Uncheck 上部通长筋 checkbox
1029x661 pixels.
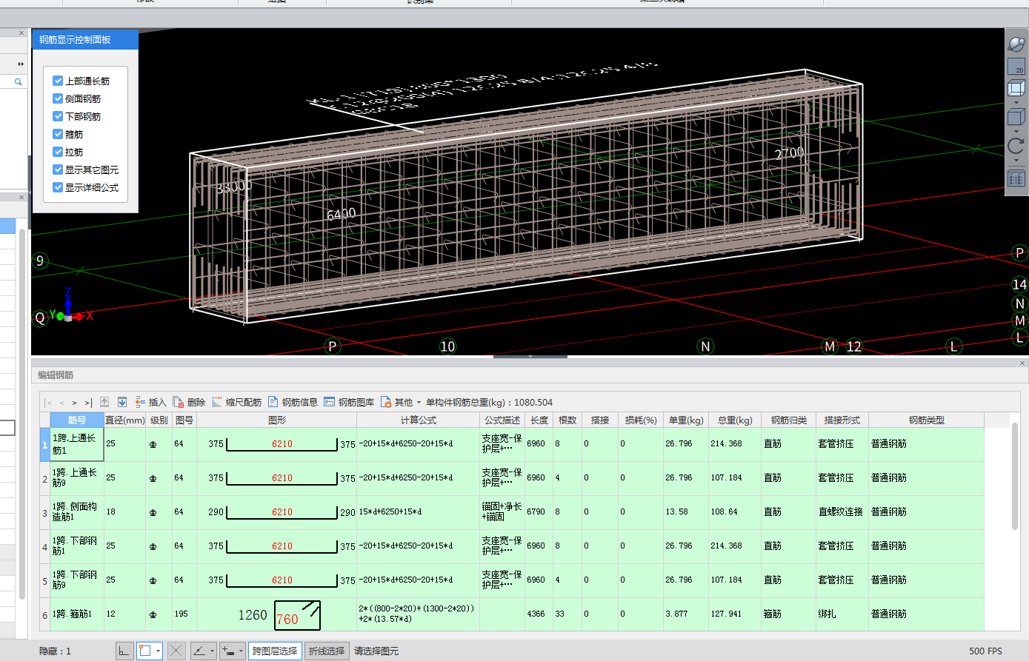click(58, 81)
